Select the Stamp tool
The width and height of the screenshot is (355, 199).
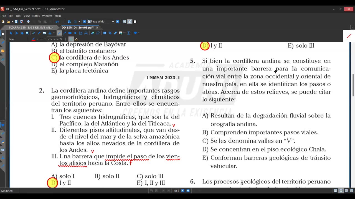pyautogui.click(x=50, y=33)
